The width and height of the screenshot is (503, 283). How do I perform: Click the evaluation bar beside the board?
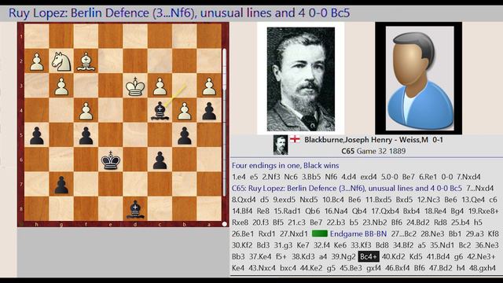(225, 122)
